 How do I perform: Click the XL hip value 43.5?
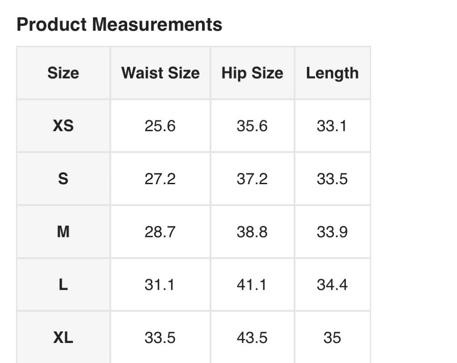pos(252,338)
